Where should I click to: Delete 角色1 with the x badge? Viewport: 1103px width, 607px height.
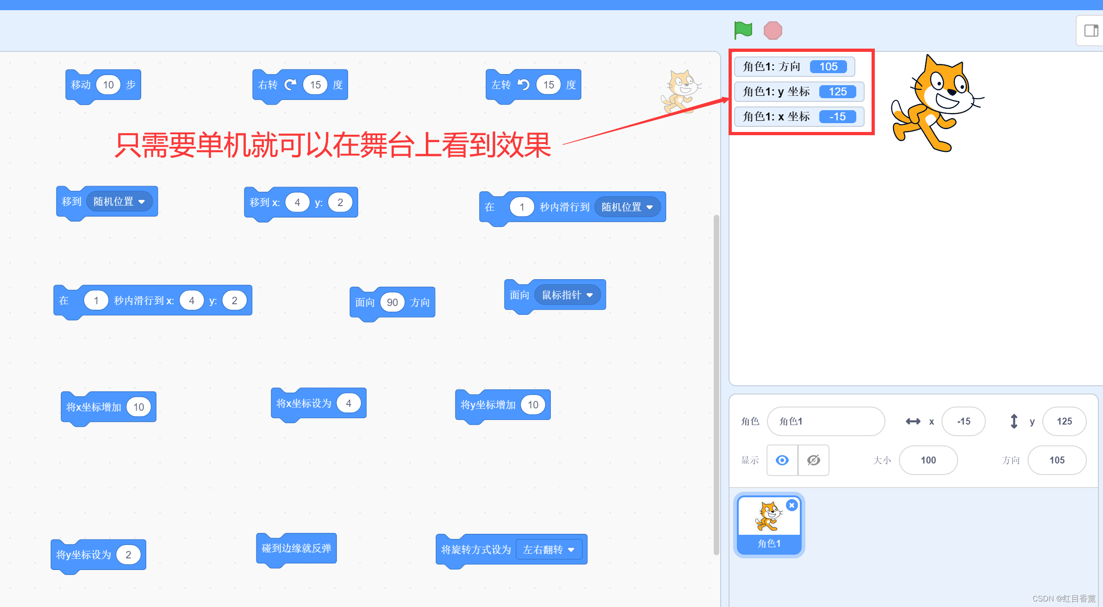[x=792, y=505]
